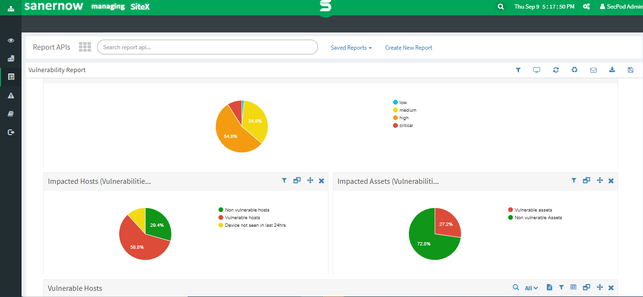Toggle the low severity legend item
This screenshot has height=297, width=643.
pyautogui.click(x=402, y=103)
